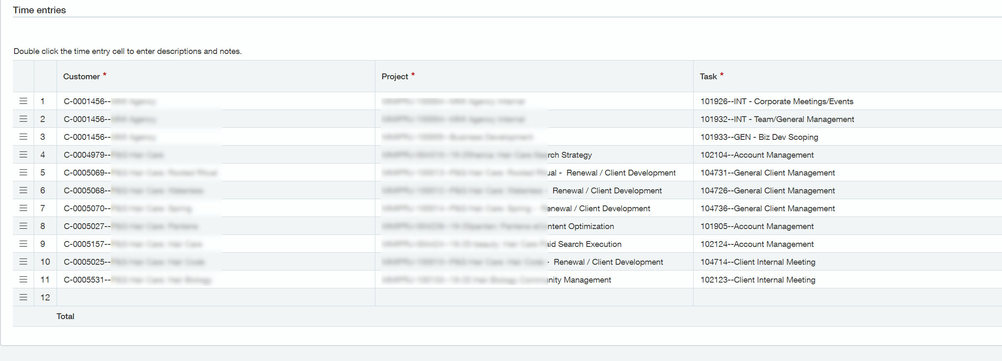Click the project cell in row 5
This screenshot has height=361, width=1002.
534,173
